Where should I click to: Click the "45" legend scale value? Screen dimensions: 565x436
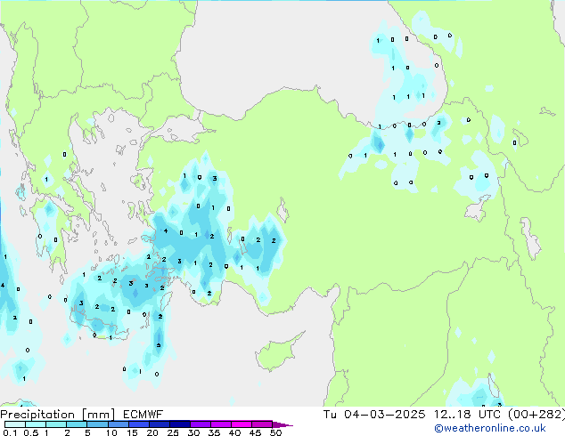pyautogui.click(x=255, y=432)
